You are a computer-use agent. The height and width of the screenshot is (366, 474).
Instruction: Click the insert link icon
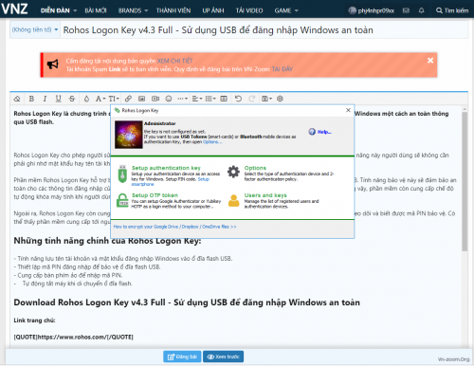point(128,99)
